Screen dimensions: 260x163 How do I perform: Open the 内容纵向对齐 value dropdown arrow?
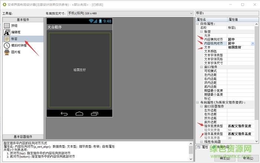(253, 43)
